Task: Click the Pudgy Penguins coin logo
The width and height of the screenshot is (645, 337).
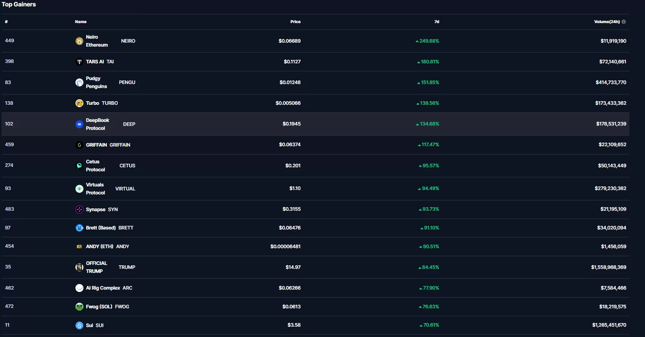Action: pyautogui.click(x=79, y=82)
